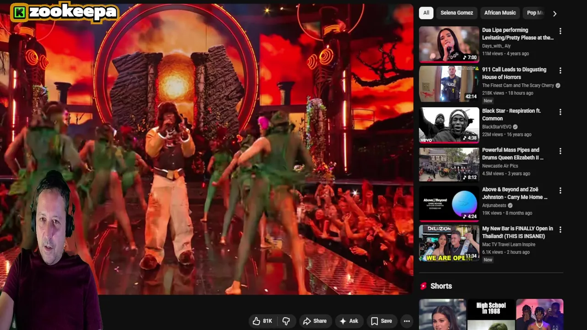Click the Shorts section heading
The width and height of the screenshot is (587, 330).
coord(441,286)
